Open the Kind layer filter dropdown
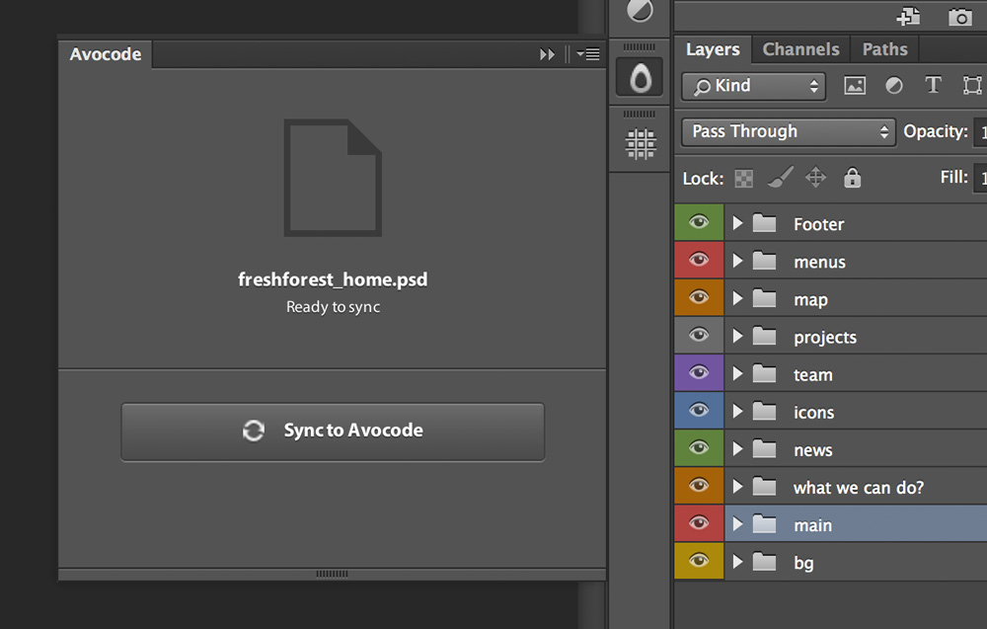The height and width of the screenshot is (629, 987). (x=753, y=86)
